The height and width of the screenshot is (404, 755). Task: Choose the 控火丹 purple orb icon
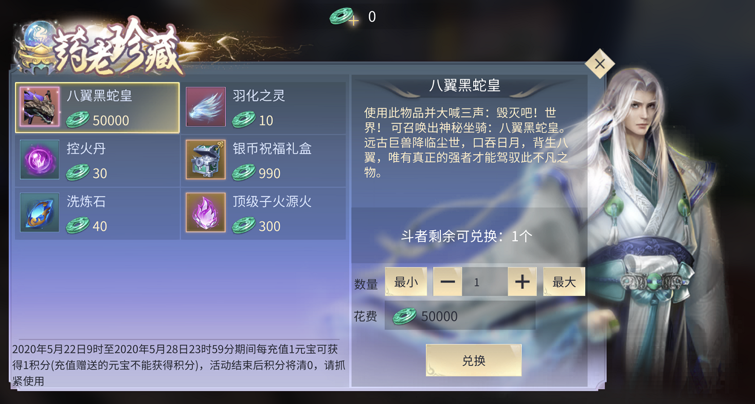pyautogui.click(x=40, y=160)
